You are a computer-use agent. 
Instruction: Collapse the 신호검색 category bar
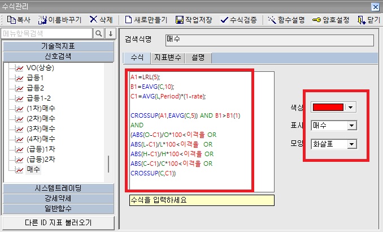pos(58,57)
